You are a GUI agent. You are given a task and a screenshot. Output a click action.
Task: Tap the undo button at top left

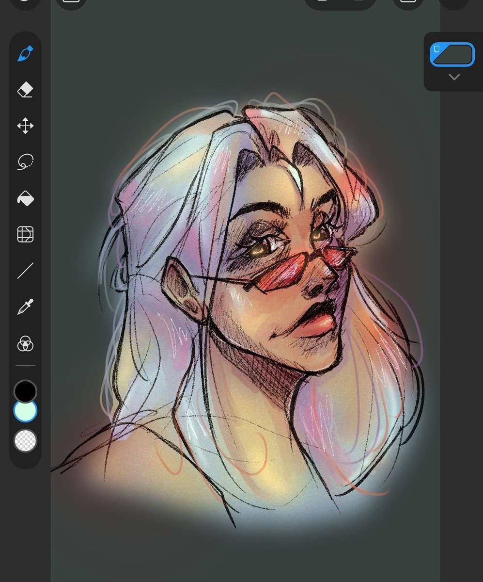tap(24, 2)
